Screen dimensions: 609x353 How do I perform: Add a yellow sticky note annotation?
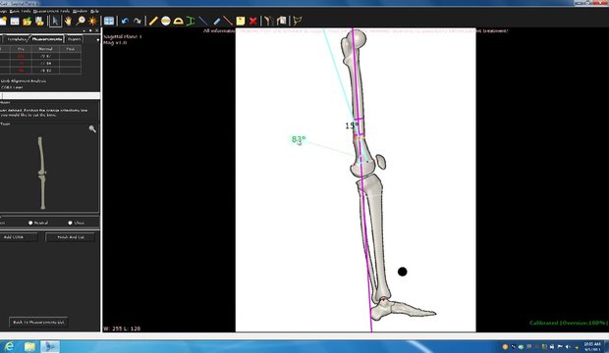241,21
